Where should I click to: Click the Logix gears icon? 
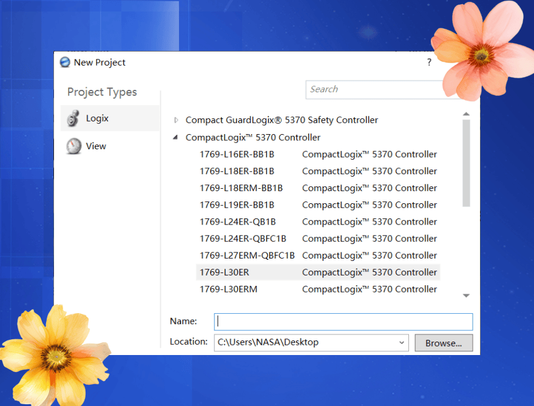tap(73, 118)
